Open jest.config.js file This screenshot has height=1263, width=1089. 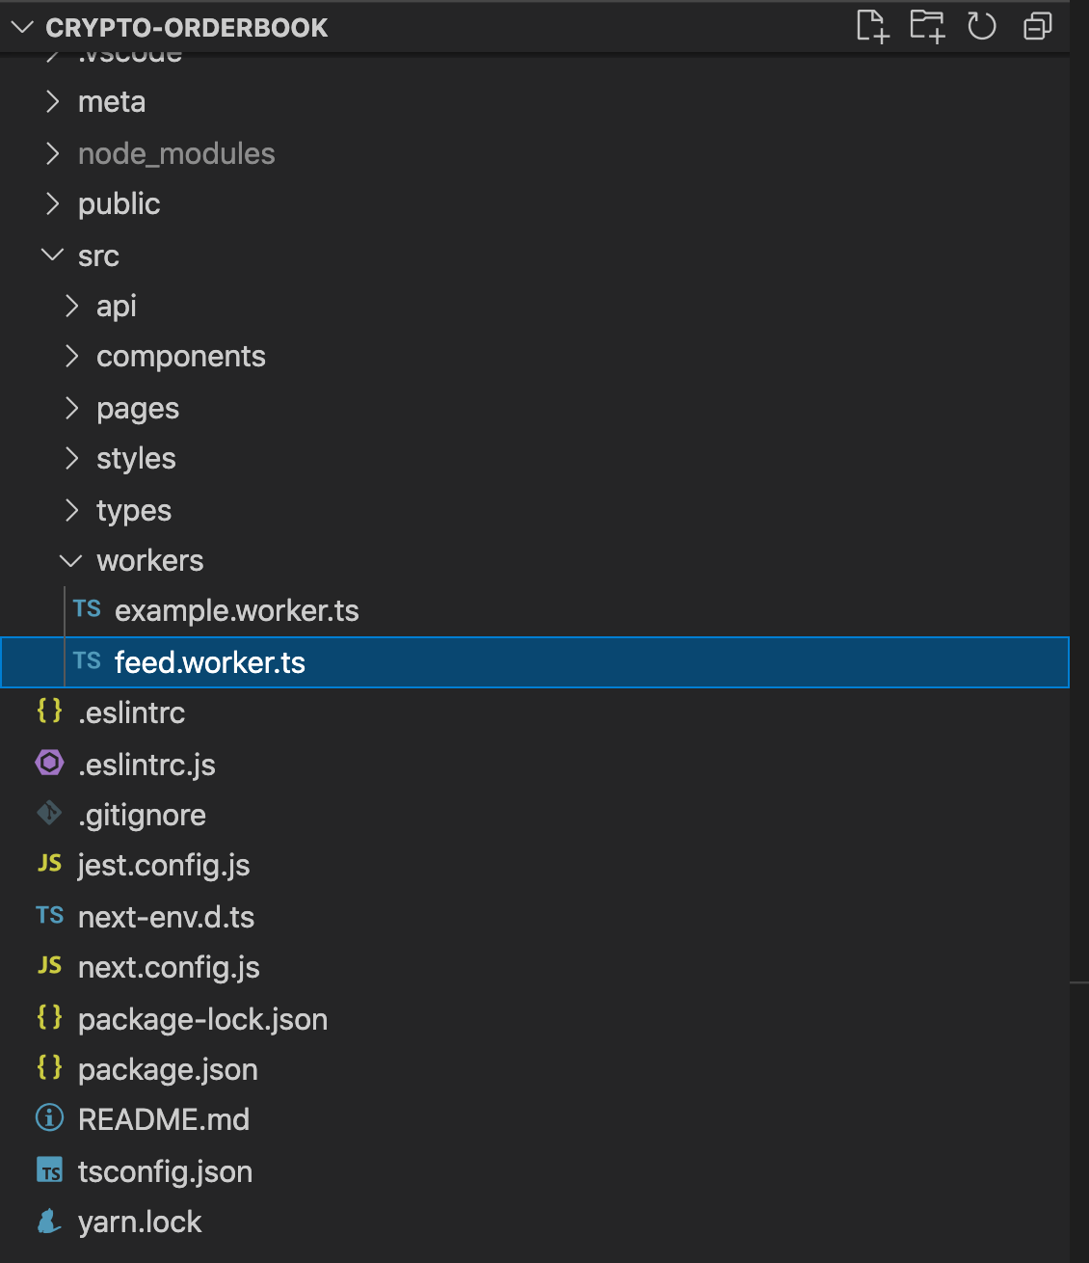coord(535,866)
